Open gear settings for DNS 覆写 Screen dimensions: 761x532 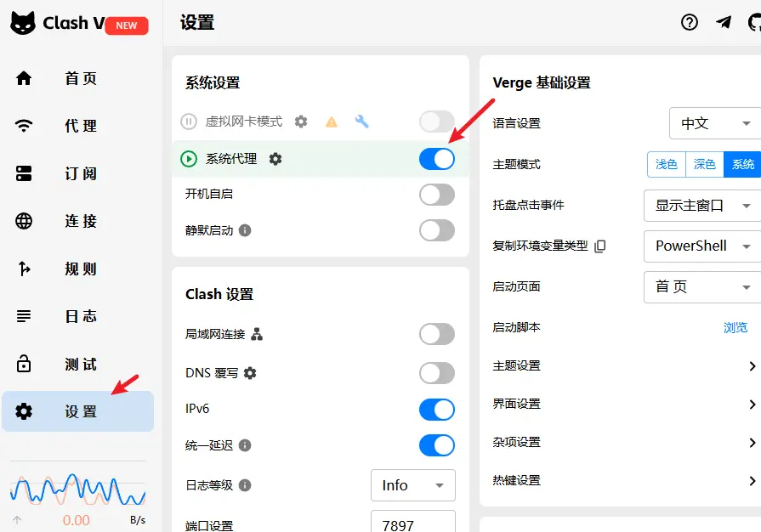pos(250,373)
